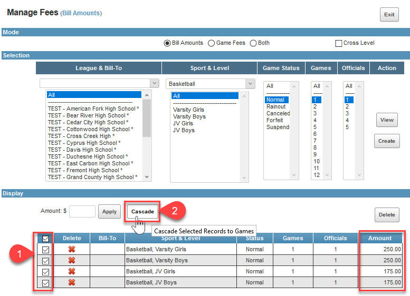Uncheck the Varsity Girls row checkbox
This screenshot has width=410, height=296.
click(45, 250)
